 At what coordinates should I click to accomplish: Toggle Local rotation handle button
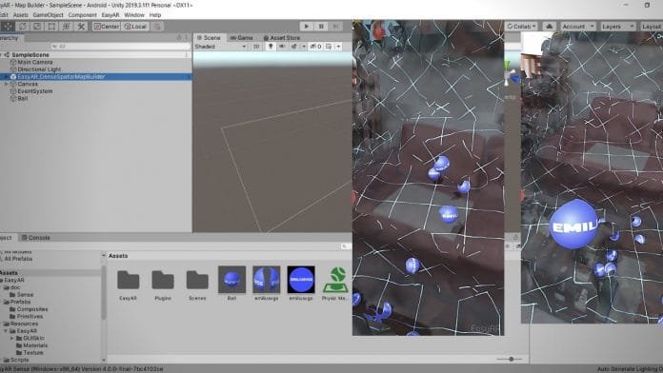click(x=135, y=27)
